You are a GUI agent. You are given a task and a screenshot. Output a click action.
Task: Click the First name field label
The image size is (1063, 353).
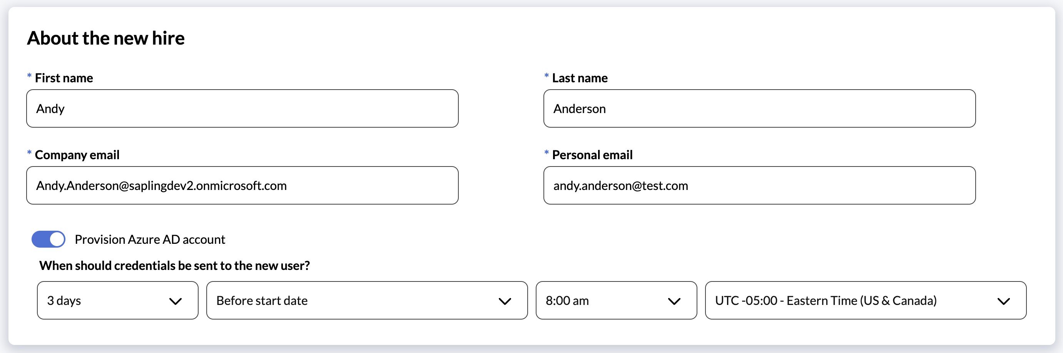(x=64, y=78)
